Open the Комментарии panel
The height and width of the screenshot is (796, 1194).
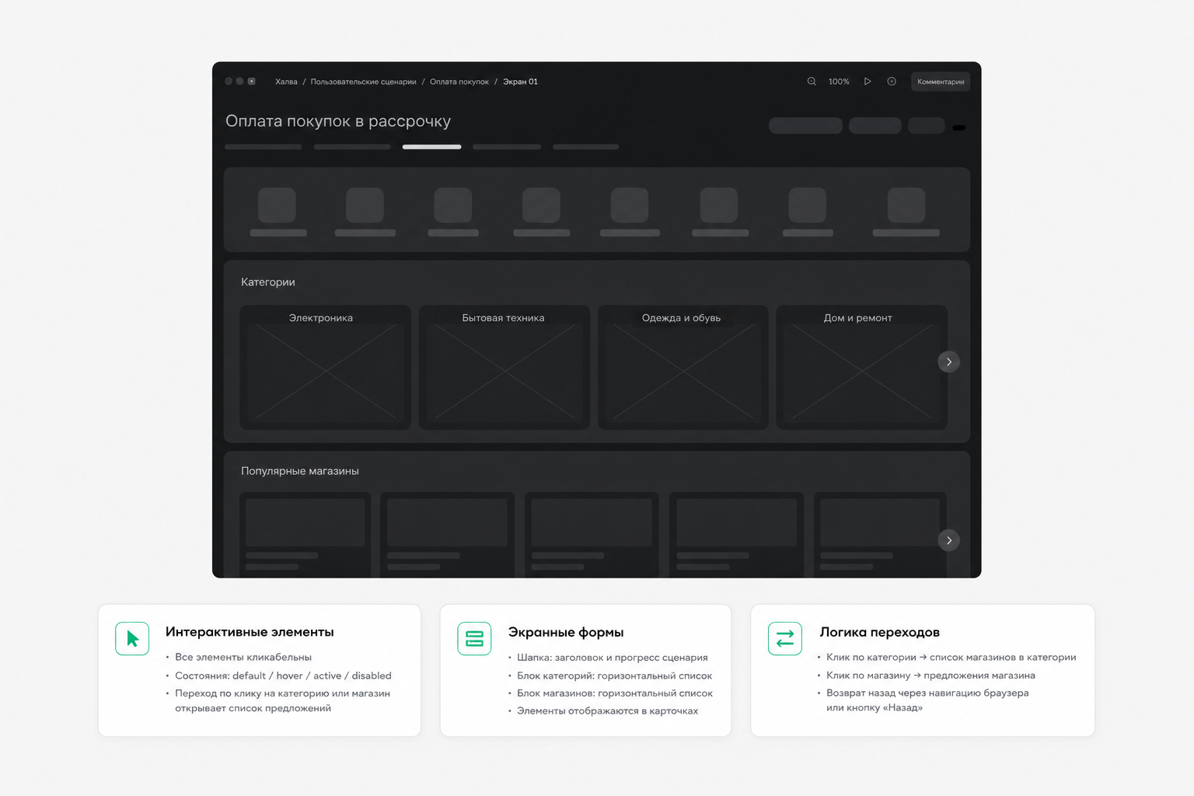(x=941, y=82)
